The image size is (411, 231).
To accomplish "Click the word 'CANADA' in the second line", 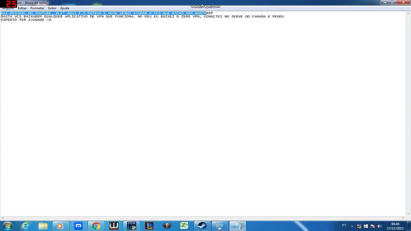I will 258,16.
